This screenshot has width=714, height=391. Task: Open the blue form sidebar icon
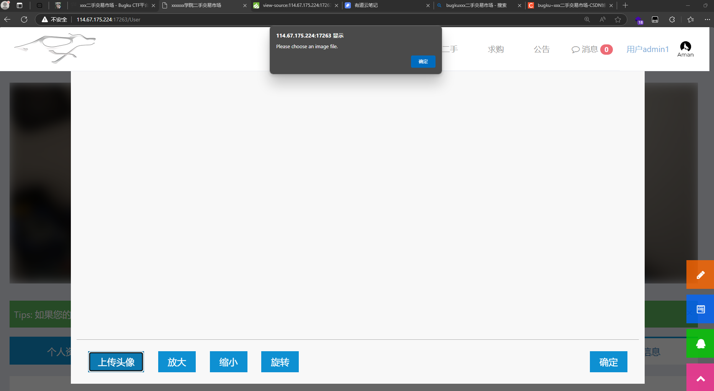(x=700, y=309)
